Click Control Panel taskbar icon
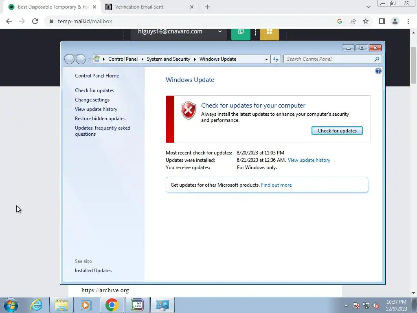The image size is (417, 313). point(162,305)
